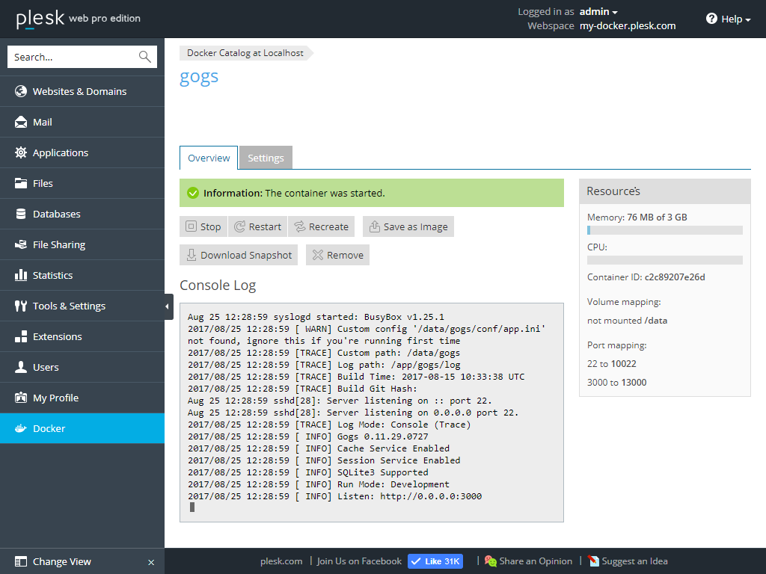This screenshot has width=766, height=574.
Task: Click the search magnifier icon
Action: pyautogui.click(x=144, y=57)
